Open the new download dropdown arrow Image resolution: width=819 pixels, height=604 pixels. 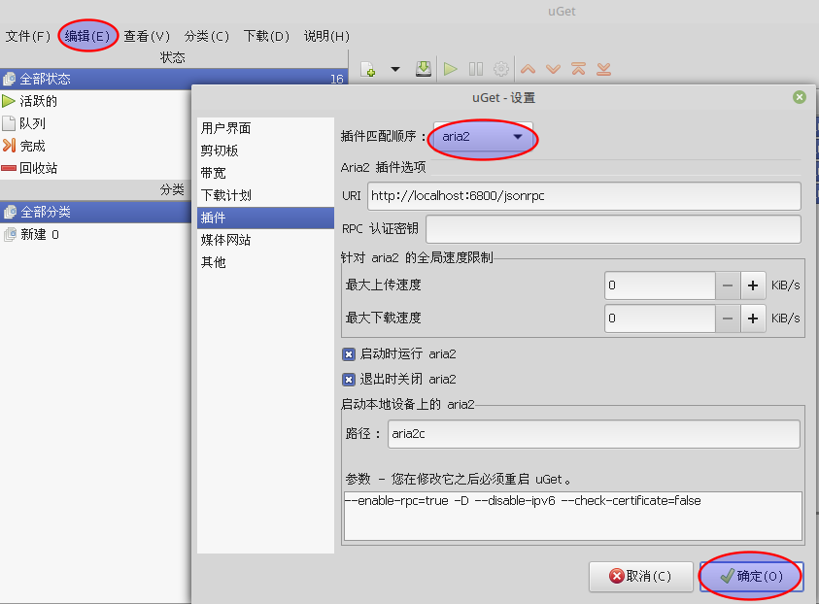(395, 69)
